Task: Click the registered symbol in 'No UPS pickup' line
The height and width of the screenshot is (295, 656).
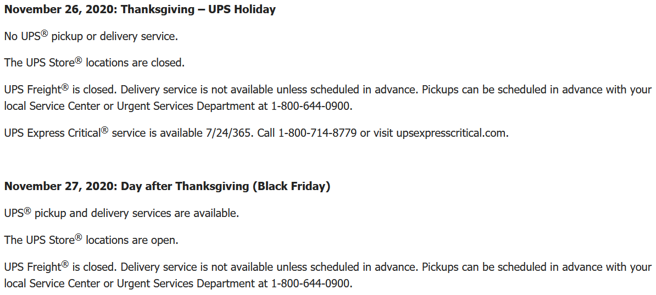Action: tap(44, 34)
